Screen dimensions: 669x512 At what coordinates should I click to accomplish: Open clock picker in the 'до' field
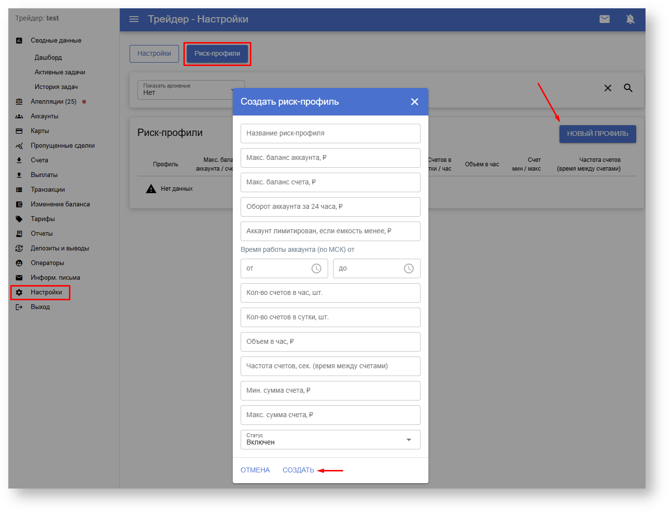click(409, 268)
